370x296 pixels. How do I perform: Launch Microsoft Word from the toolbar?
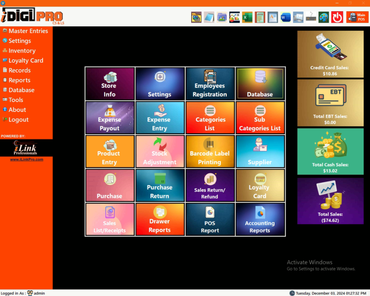[285, 17]
